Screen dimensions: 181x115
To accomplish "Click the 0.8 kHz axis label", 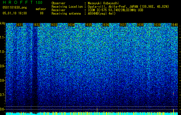I will tap(3, 80).
